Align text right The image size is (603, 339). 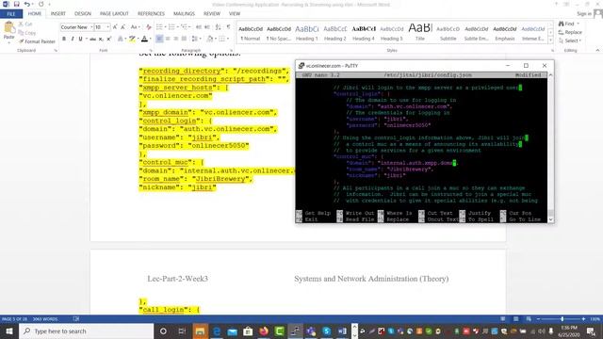click(176, 39)
